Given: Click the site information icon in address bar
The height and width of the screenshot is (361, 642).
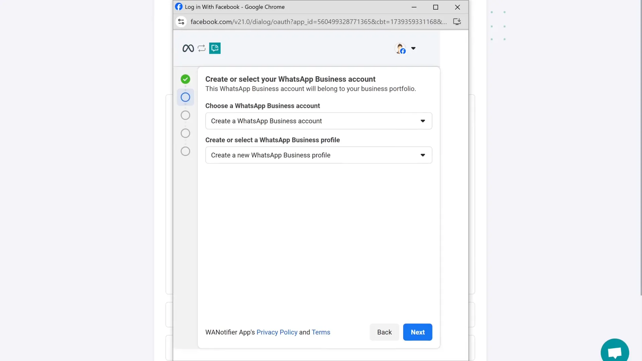Looking at the screenshot, I should click(x=181, y=22).
